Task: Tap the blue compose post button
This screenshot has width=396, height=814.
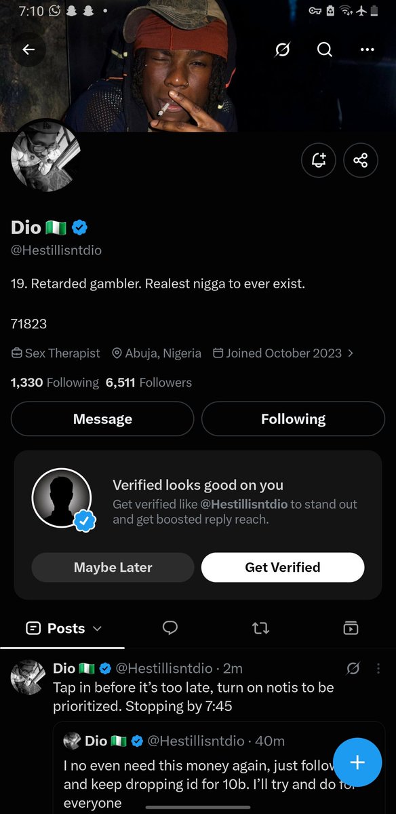Action: (357, 762)
